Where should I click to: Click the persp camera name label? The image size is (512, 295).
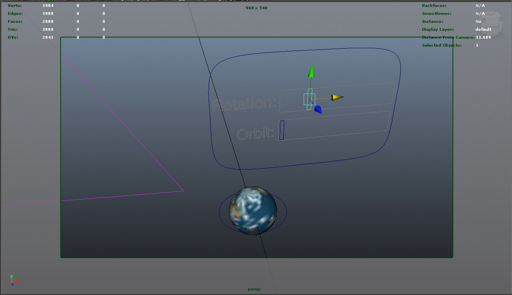pos(254,289)
